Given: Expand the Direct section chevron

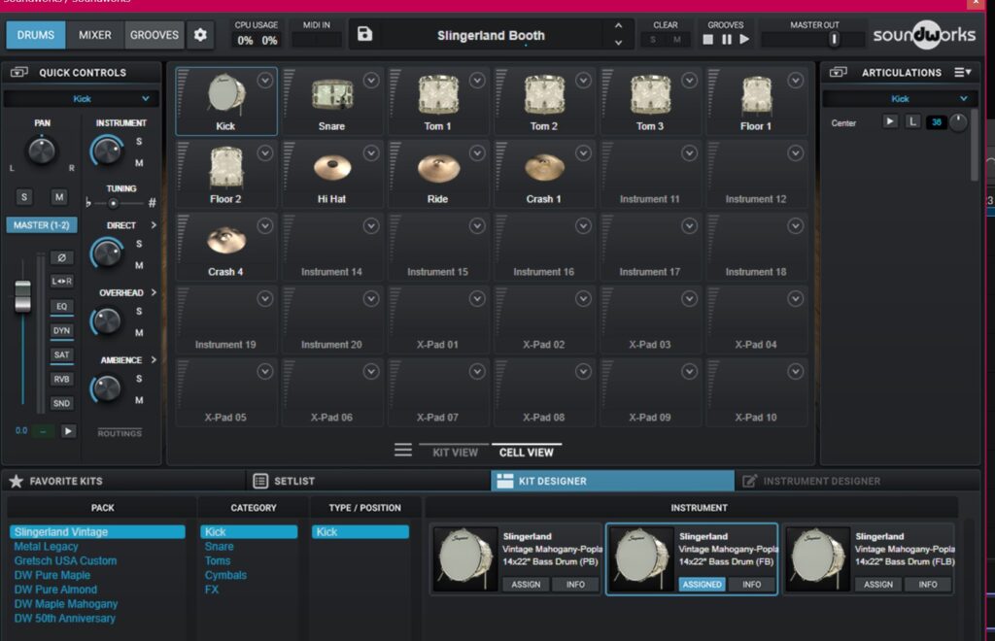Looking at the screenshot, I should pos(154,225).
